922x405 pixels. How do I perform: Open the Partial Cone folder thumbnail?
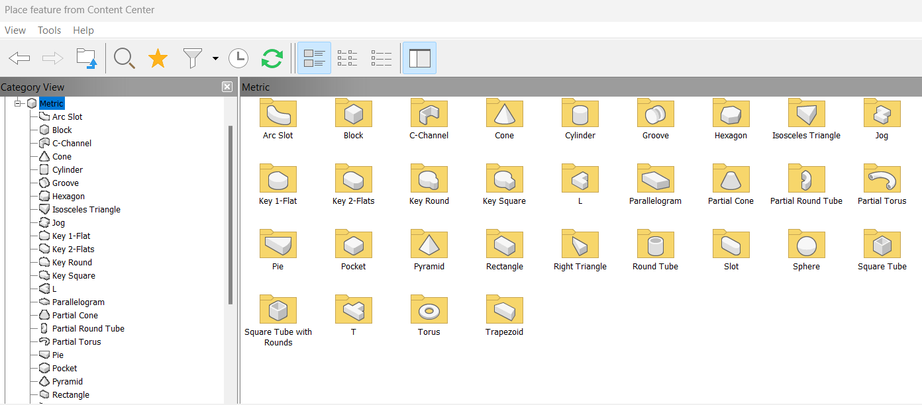click(x=731, y=179)
